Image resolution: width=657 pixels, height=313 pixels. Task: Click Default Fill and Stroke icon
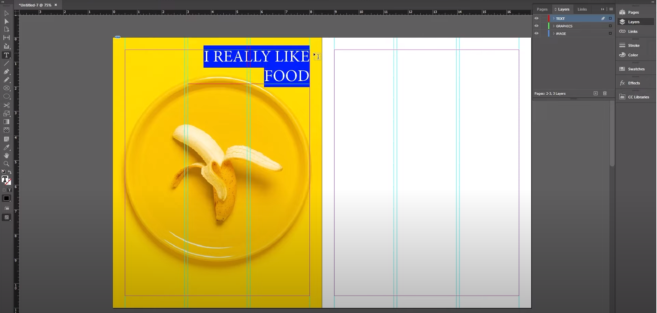(x=3, y=172)
